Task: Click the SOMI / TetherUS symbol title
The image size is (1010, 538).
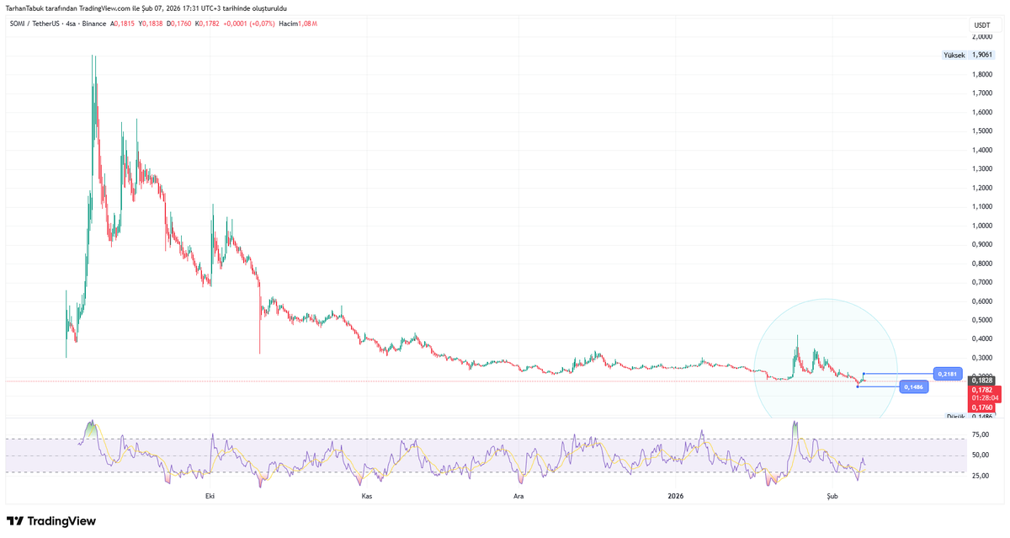Action: (33, 24)
